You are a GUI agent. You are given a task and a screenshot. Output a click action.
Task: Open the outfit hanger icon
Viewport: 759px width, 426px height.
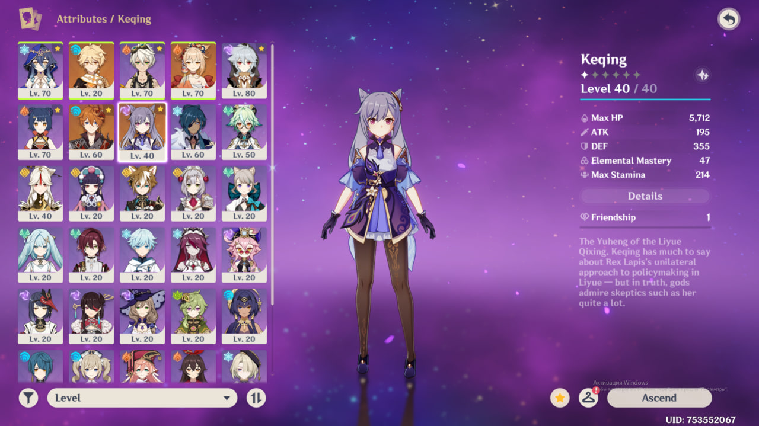(588, 398)
